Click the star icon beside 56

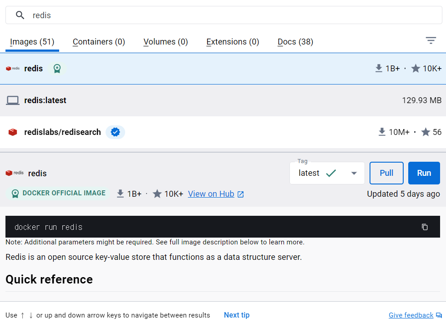click(426, 132)
